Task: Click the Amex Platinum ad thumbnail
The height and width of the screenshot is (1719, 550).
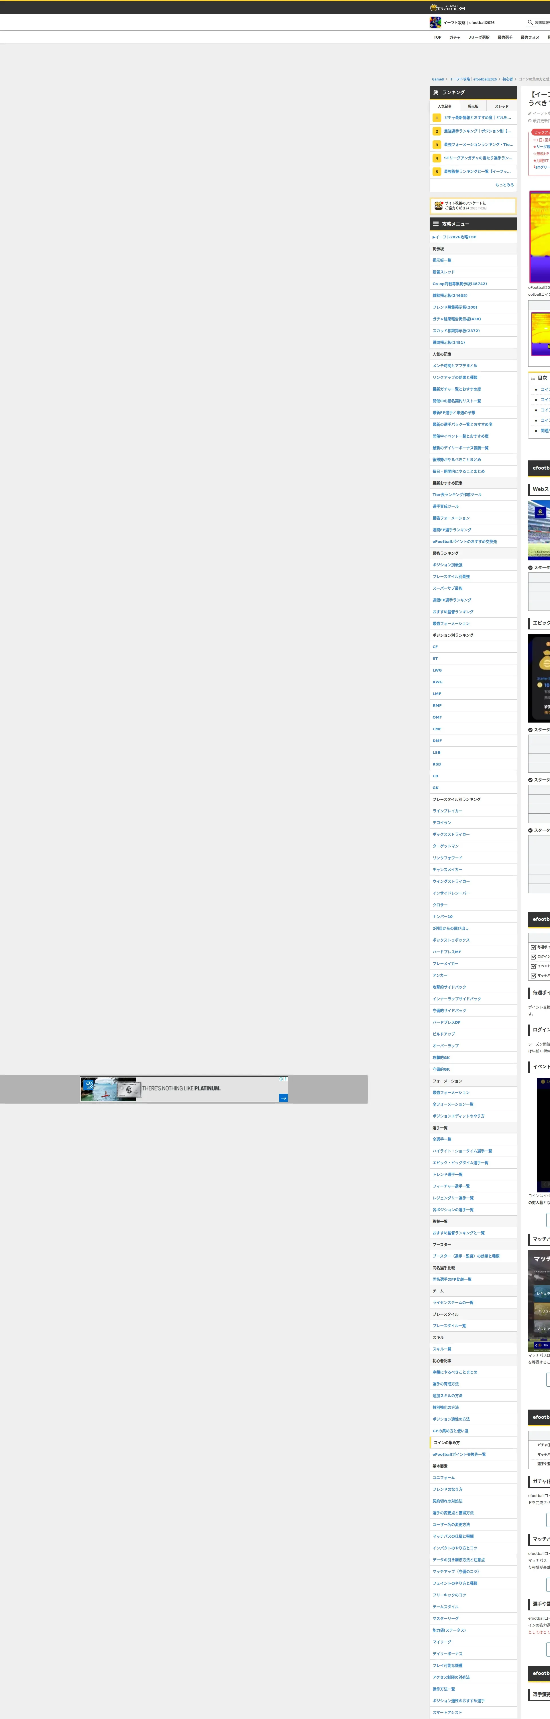Action: tap(108, 1089)
